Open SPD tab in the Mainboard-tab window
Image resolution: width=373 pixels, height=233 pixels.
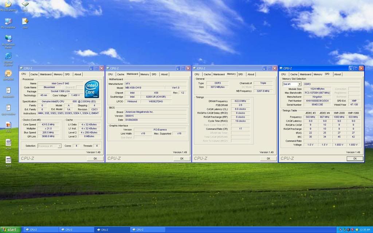click(154, 74)
